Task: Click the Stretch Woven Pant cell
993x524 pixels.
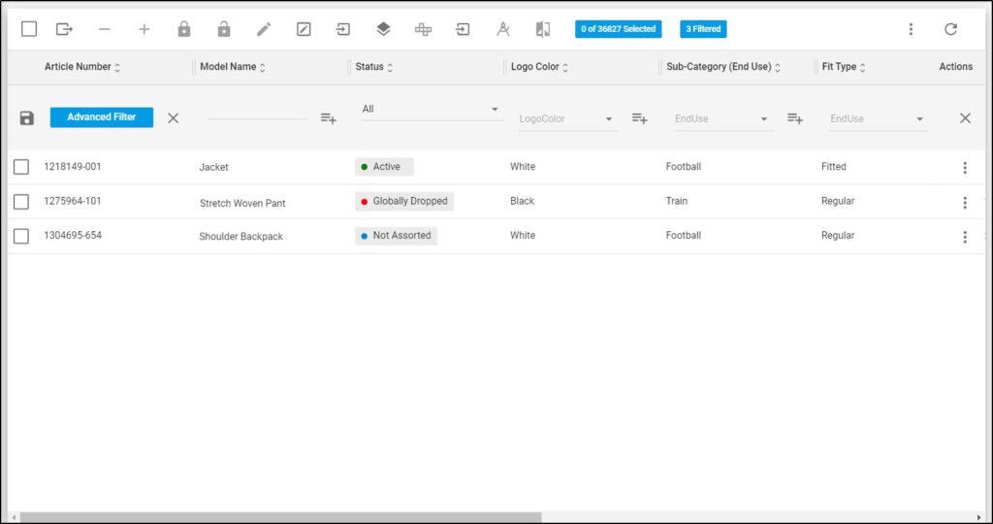Action: tap(242, 204)
